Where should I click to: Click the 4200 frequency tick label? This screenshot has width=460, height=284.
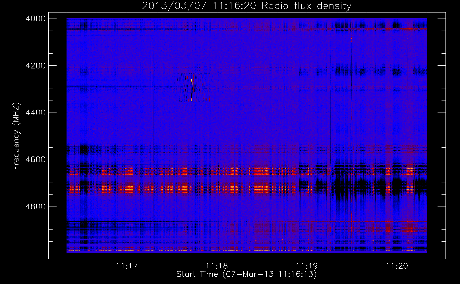point(36,66)
